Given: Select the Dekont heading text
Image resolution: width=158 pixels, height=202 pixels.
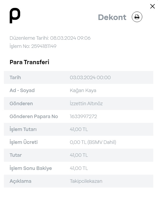Looking at the screenshot, I should (x=112, y=17).
